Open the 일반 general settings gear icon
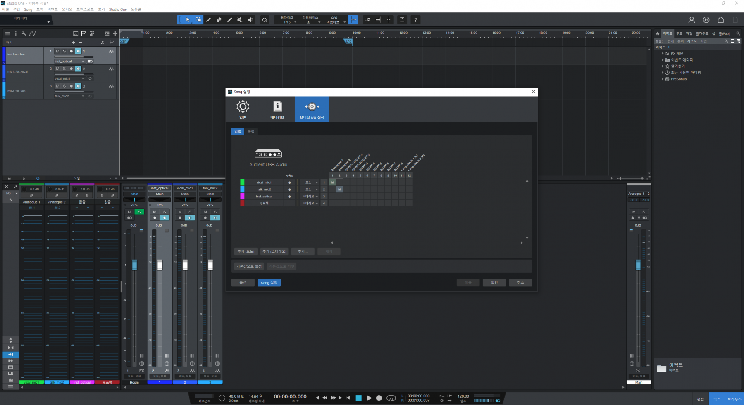The image size is (744, 405). click(x=243, y=107)
